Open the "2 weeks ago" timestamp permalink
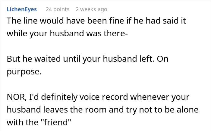The width and height of the screenshot is (211, 131). click(x=91, y=9)
